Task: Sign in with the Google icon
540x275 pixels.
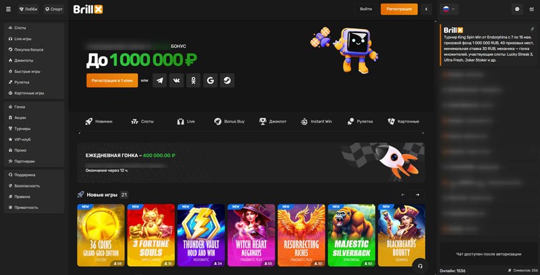Action: 210,80
